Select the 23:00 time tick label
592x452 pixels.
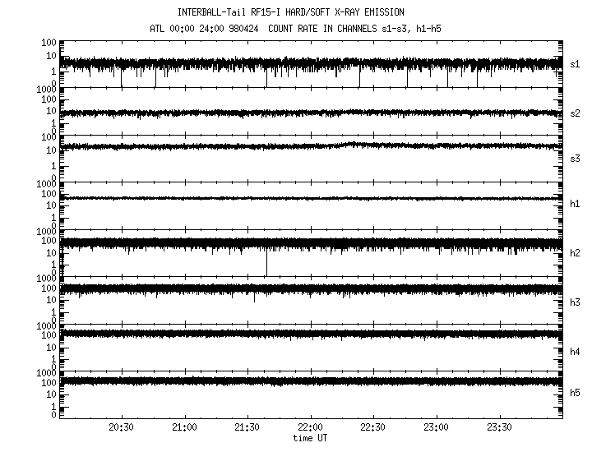(436, 428)
